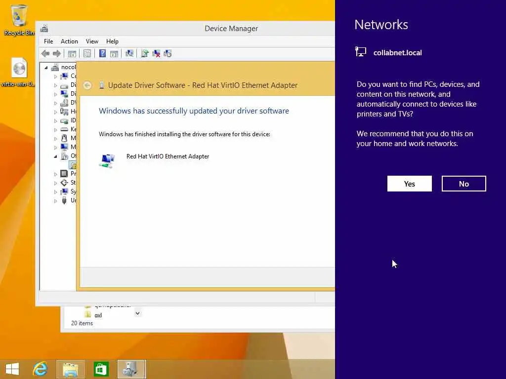Click the Scan for hardware changes icon
The width and height of the screenshot is (506, 379).
point(129,53)
